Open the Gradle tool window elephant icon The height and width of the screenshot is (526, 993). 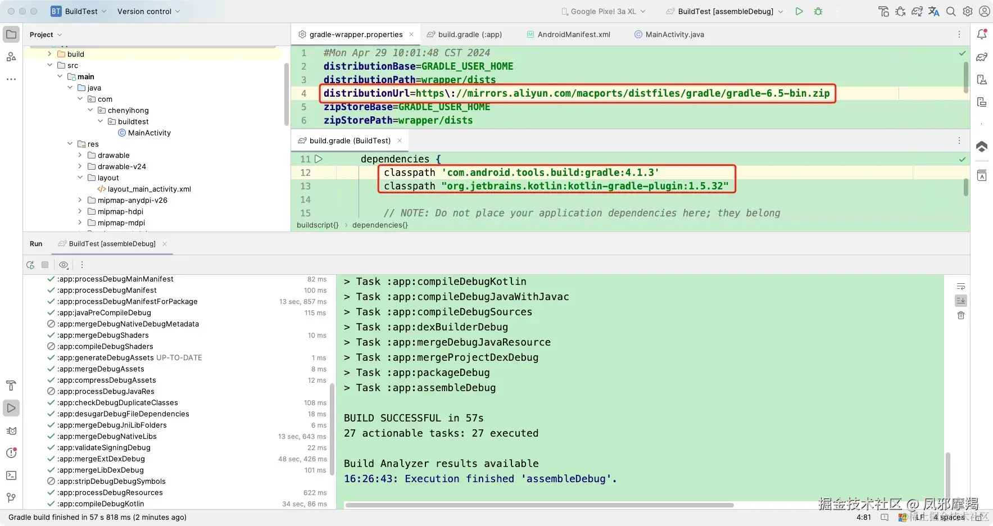click(982, 57)
